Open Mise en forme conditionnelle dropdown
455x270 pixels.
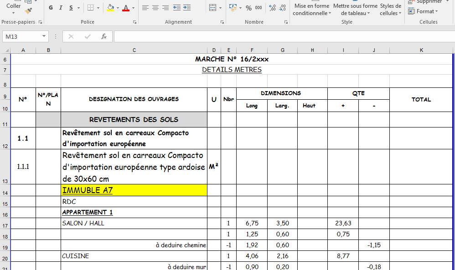pos(312,10)
